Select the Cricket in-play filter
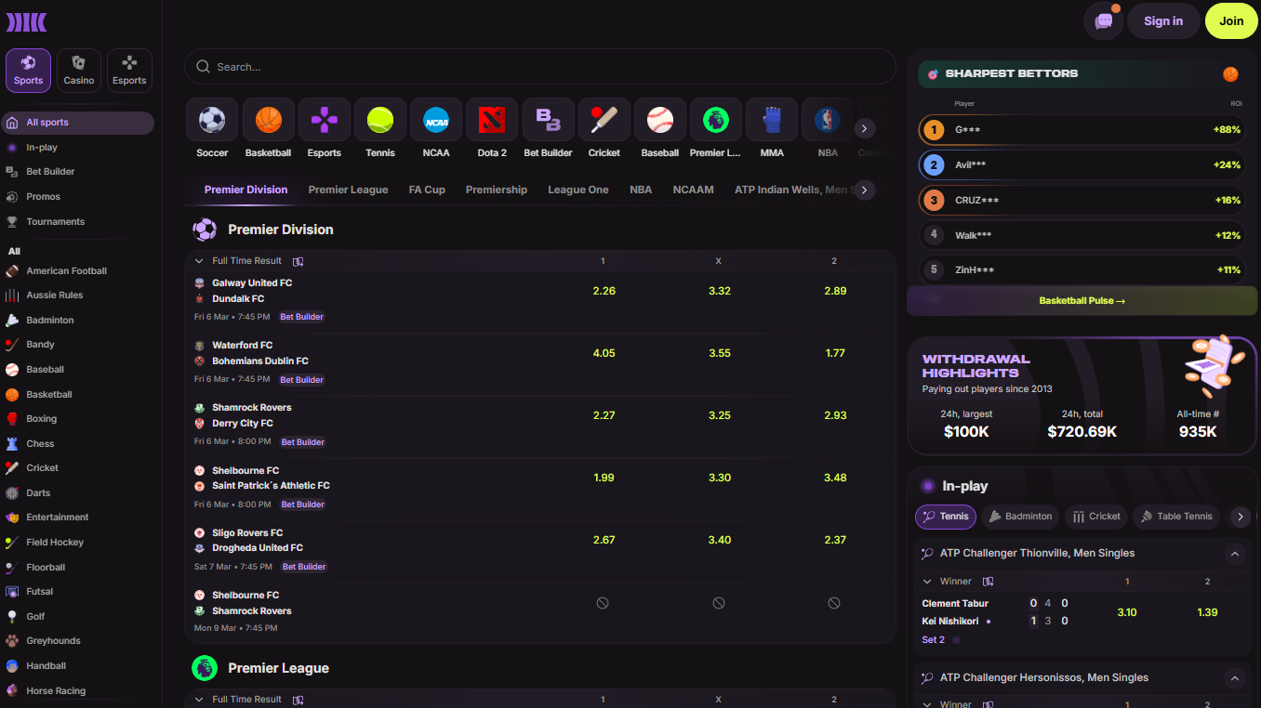Viewport: 1261px width, 708px height. [x=1096, y=517]
